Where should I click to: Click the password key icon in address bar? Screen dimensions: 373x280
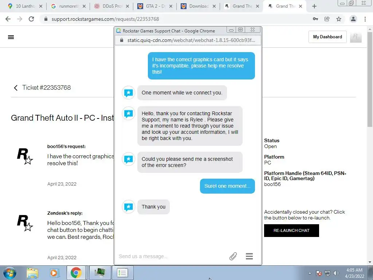[315, 19]
